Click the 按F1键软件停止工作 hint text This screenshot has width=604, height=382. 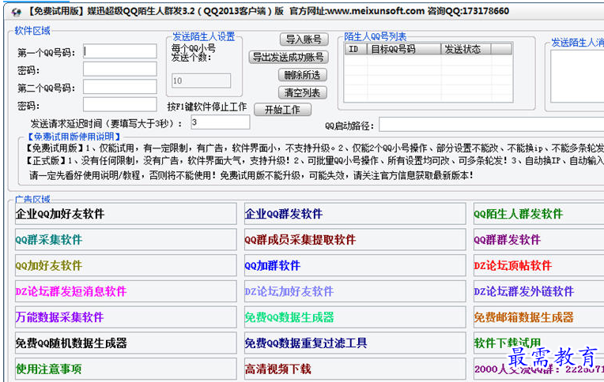(207, 107)
